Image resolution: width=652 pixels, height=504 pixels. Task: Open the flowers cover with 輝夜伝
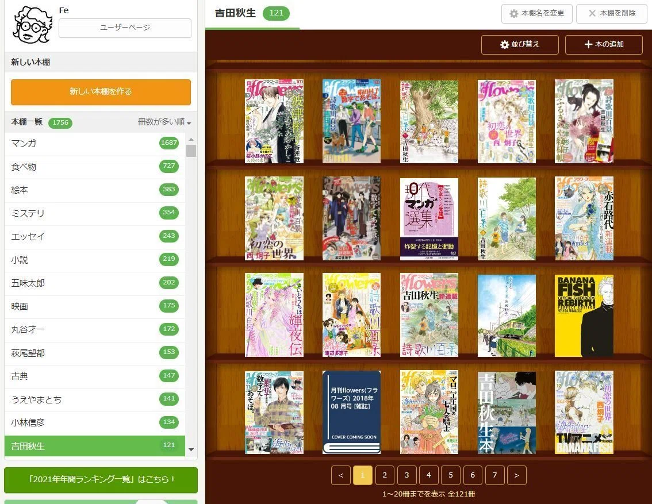[x=274, y=315]
